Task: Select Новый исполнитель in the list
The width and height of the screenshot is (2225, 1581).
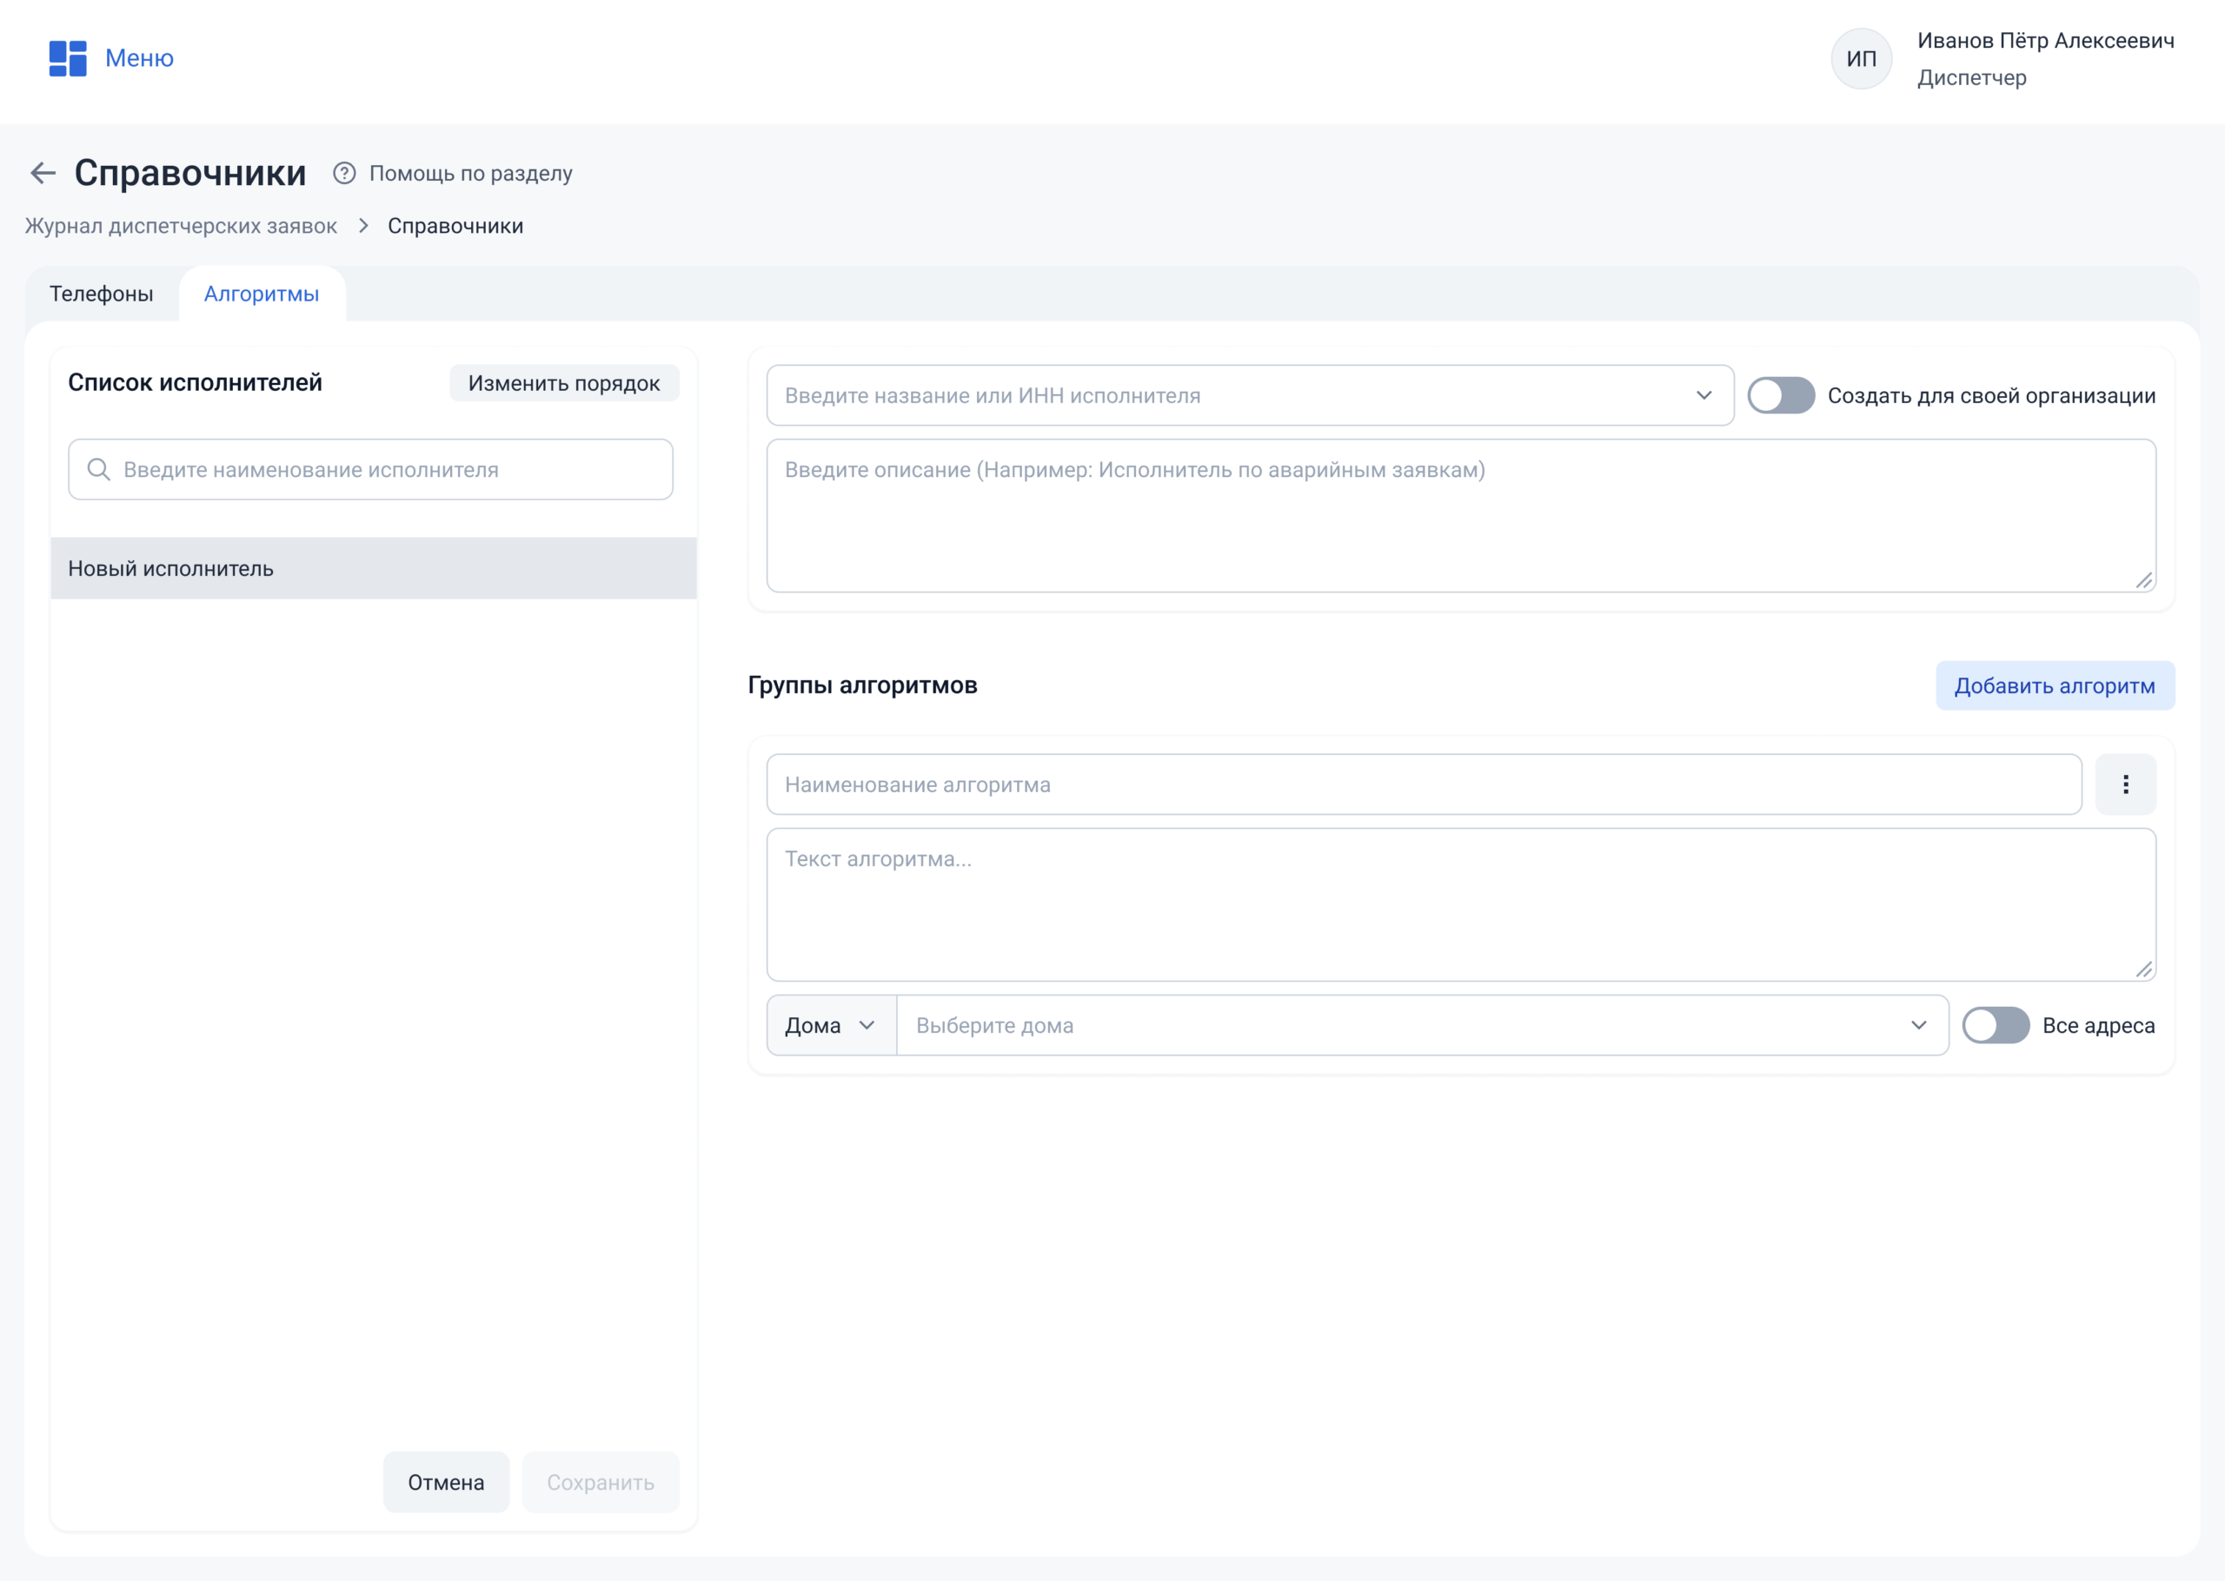Action: (373, 568)
